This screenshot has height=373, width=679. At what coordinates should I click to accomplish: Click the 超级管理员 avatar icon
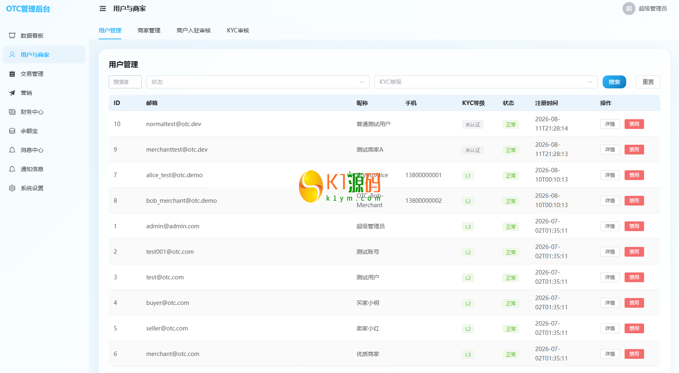[629, 9]
